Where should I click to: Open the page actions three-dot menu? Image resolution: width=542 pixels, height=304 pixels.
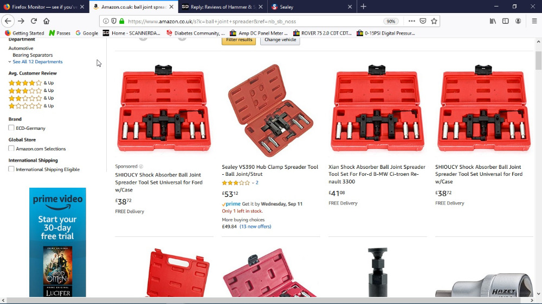coord(411,21)
